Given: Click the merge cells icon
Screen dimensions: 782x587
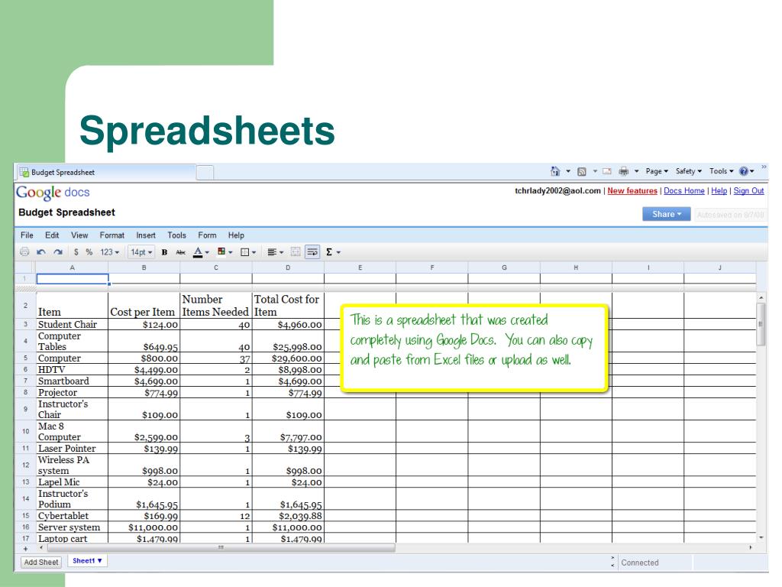Looking at the screenshot, I should click(x=296, y=252).
